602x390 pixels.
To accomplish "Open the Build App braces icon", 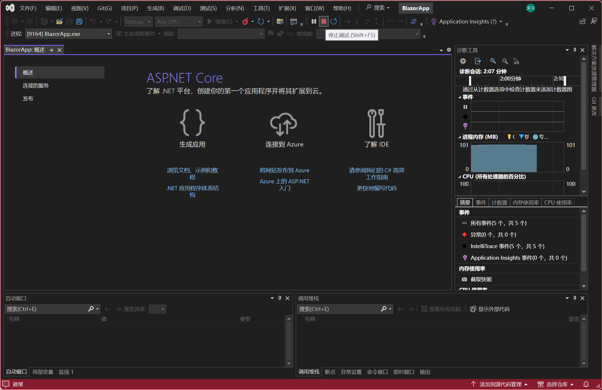I will click(x=192, y=123).
